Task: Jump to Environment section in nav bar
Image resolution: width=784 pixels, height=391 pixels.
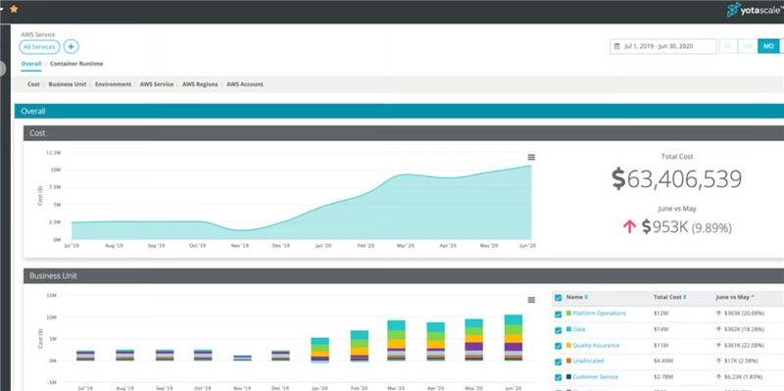Action: [x=113, y=84]
